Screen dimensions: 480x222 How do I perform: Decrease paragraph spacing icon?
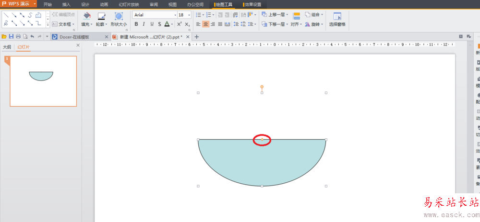243,24
